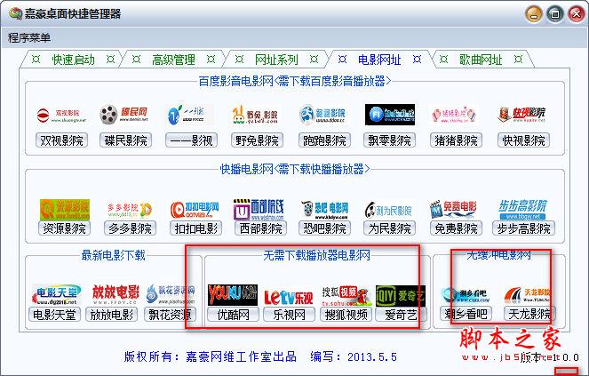Viewport: 589px width, 376px height.
Task: Click the YOUKU logo icon
Action: point(233,295)
